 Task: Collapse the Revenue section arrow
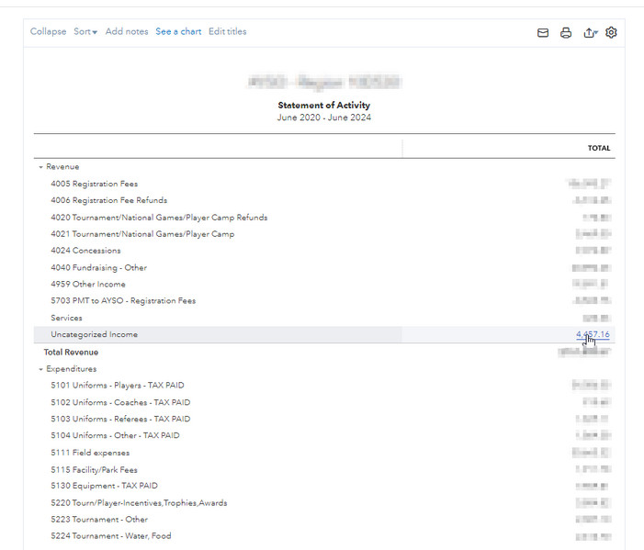coord(40,167)
